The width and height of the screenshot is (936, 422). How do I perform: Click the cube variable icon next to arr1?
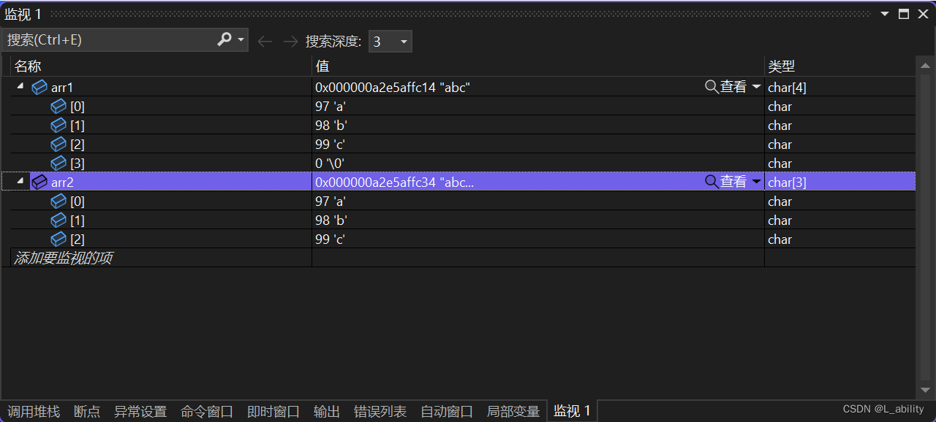tap(39, 87)
